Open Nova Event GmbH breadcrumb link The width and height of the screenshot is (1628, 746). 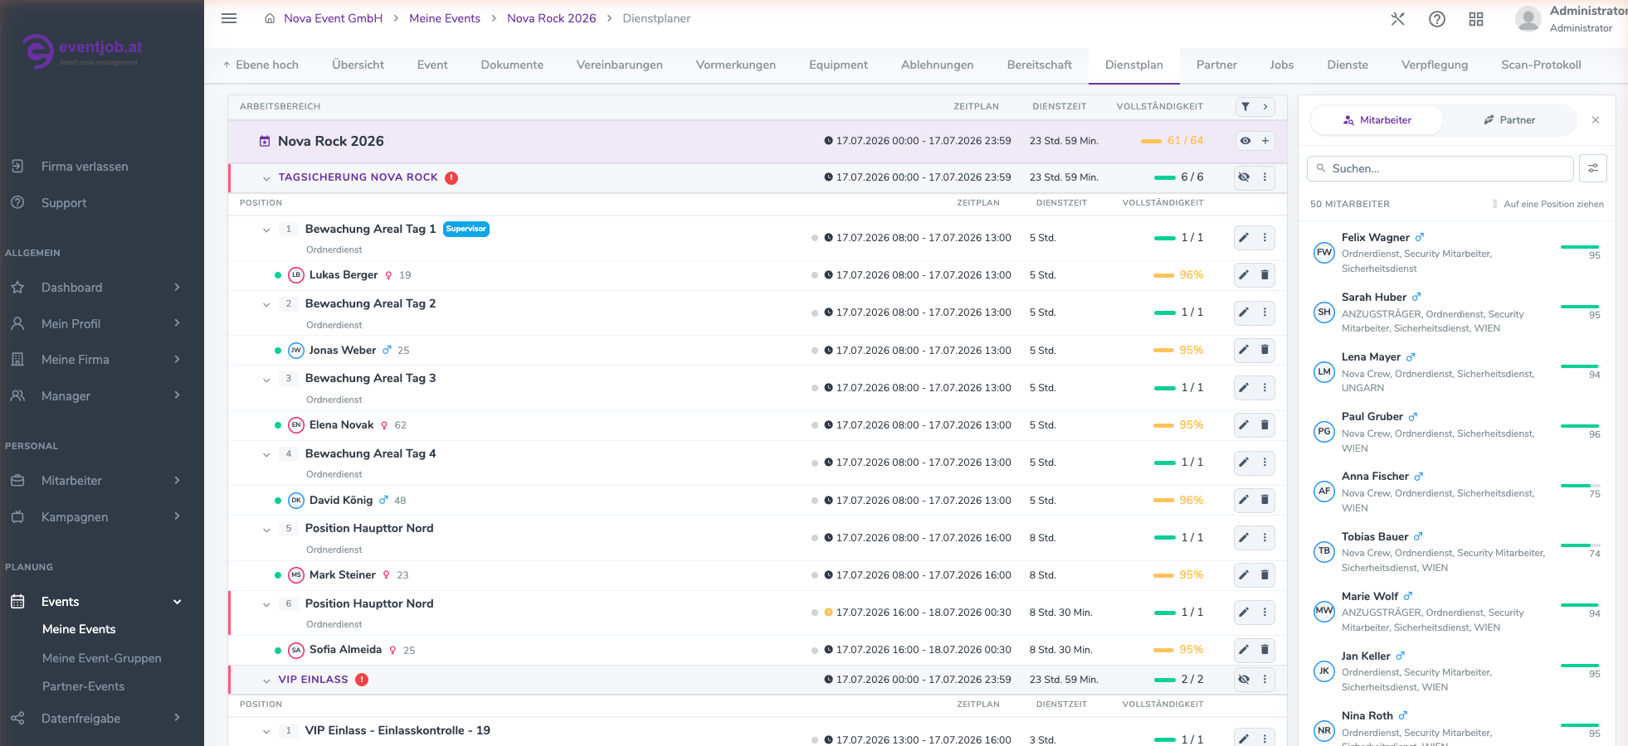click(x=333, y=18)
